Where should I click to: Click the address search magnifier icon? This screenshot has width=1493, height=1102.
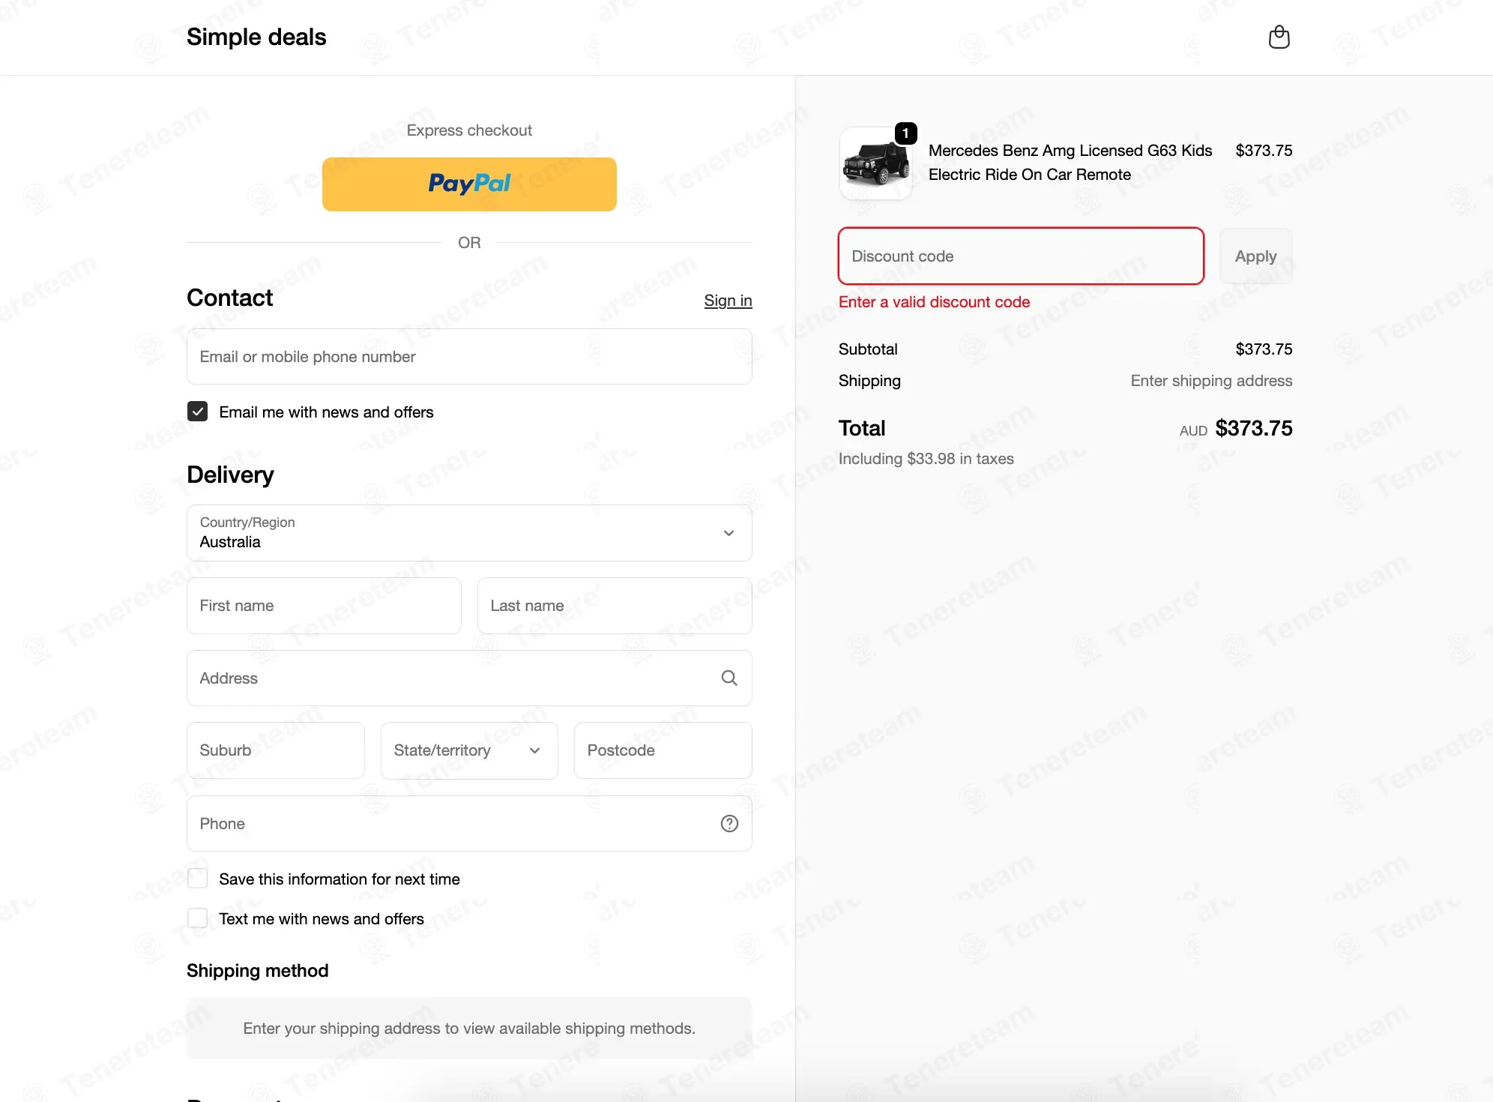(729, 678)
